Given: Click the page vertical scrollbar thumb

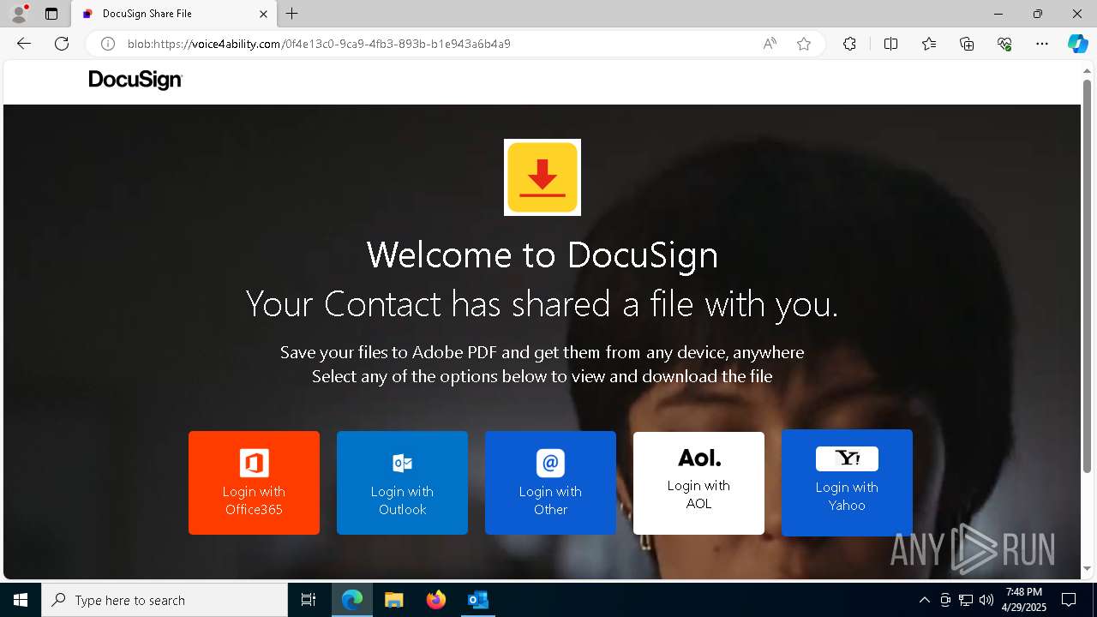Looking at the screenshot, I should (x=1087, y=276).
